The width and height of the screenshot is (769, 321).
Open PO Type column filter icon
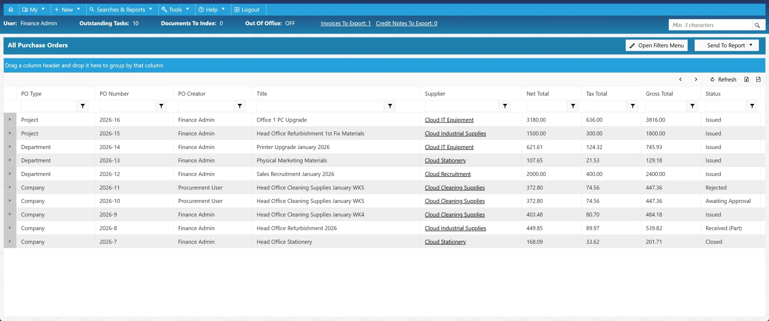click(83, 106)
